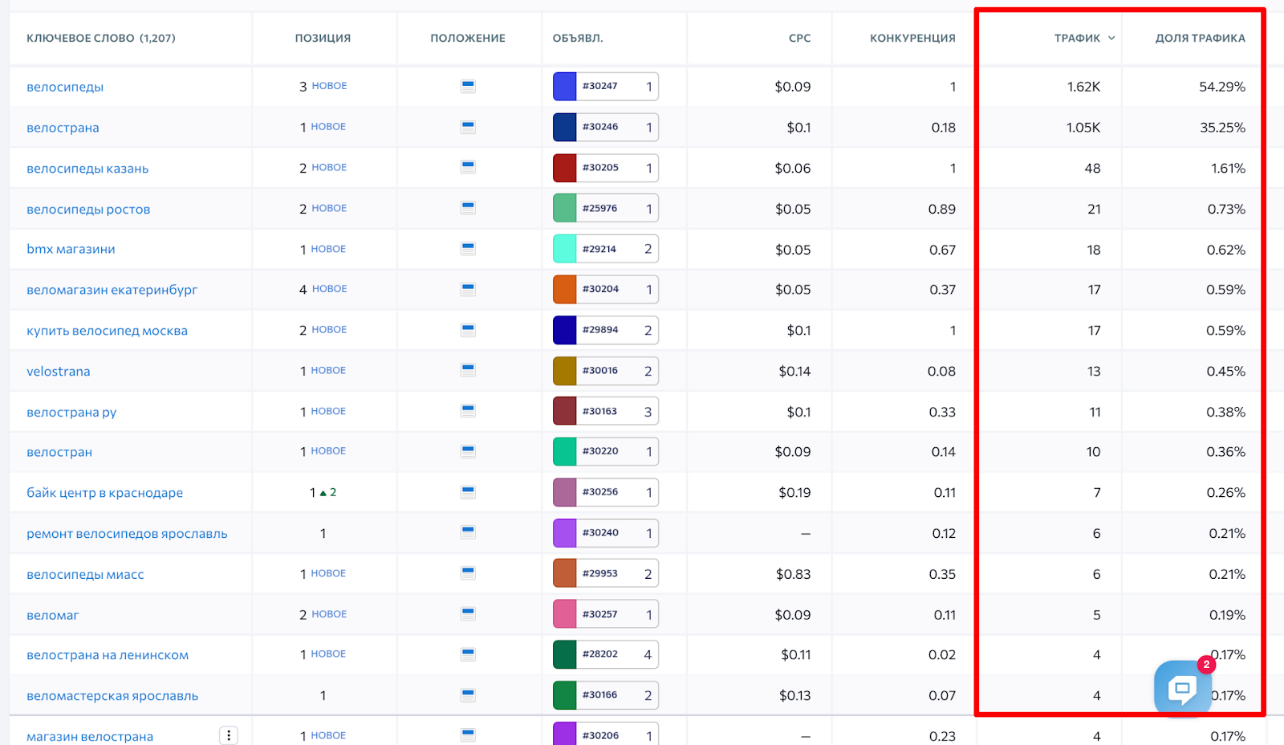
Task: Click position icon in велострана ру row
Action: click(x=468, y=411)
